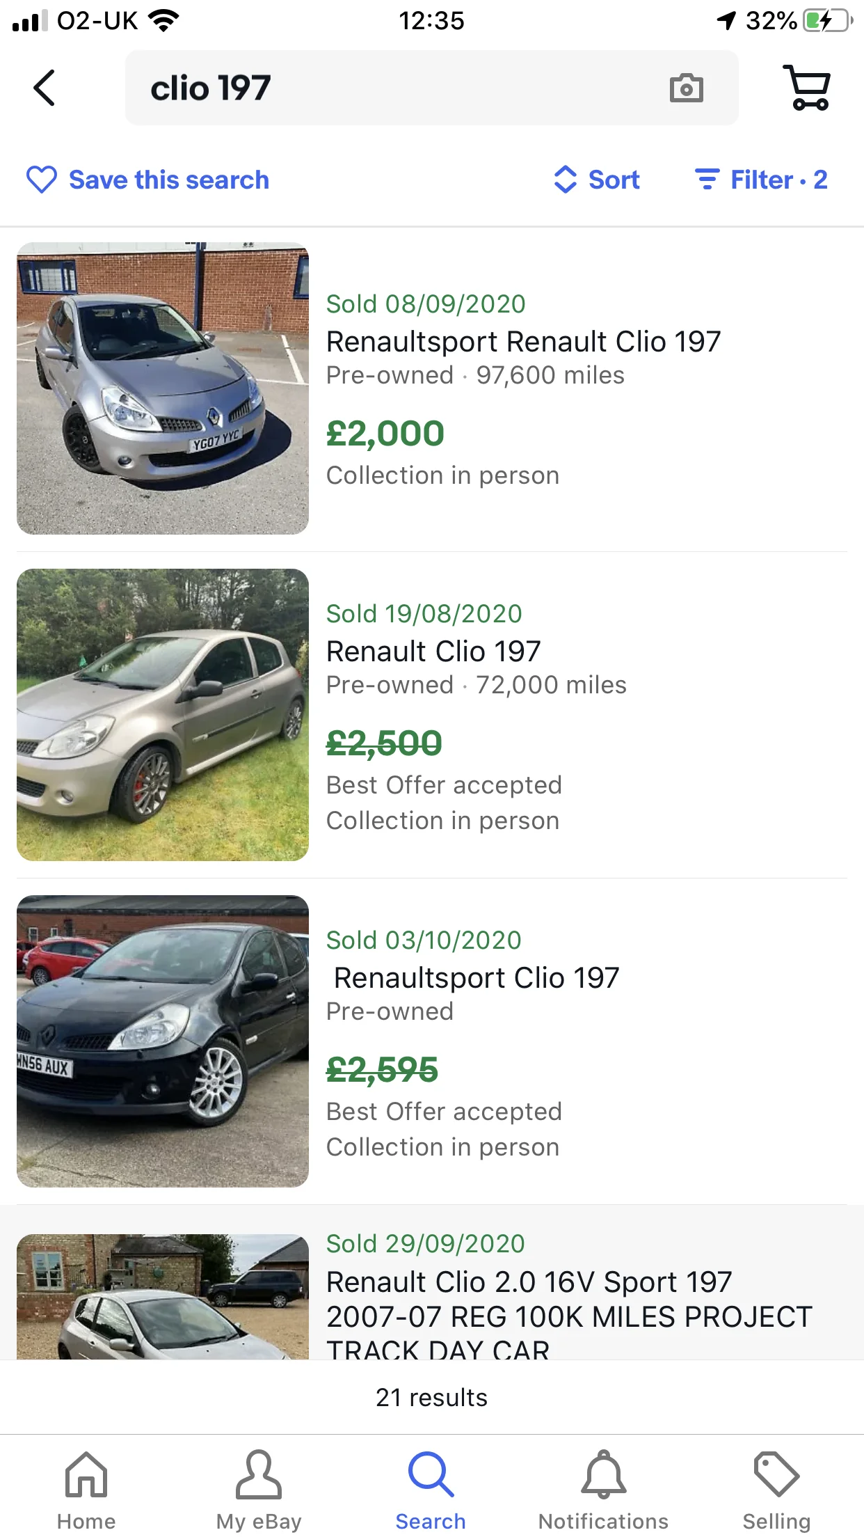Screen dimensions: 864x1537
Task: Tap the clio 197 search field
Action: [432, 88]
